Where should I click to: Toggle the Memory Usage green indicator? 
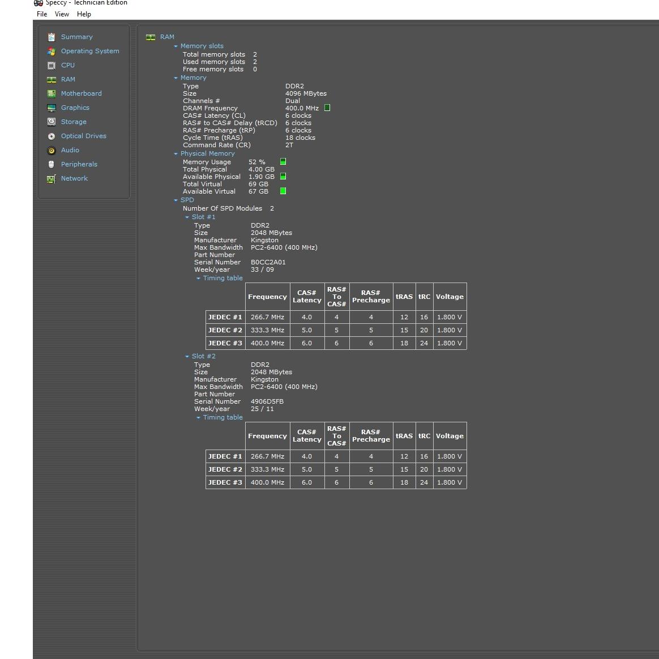[x=283, y=161]
